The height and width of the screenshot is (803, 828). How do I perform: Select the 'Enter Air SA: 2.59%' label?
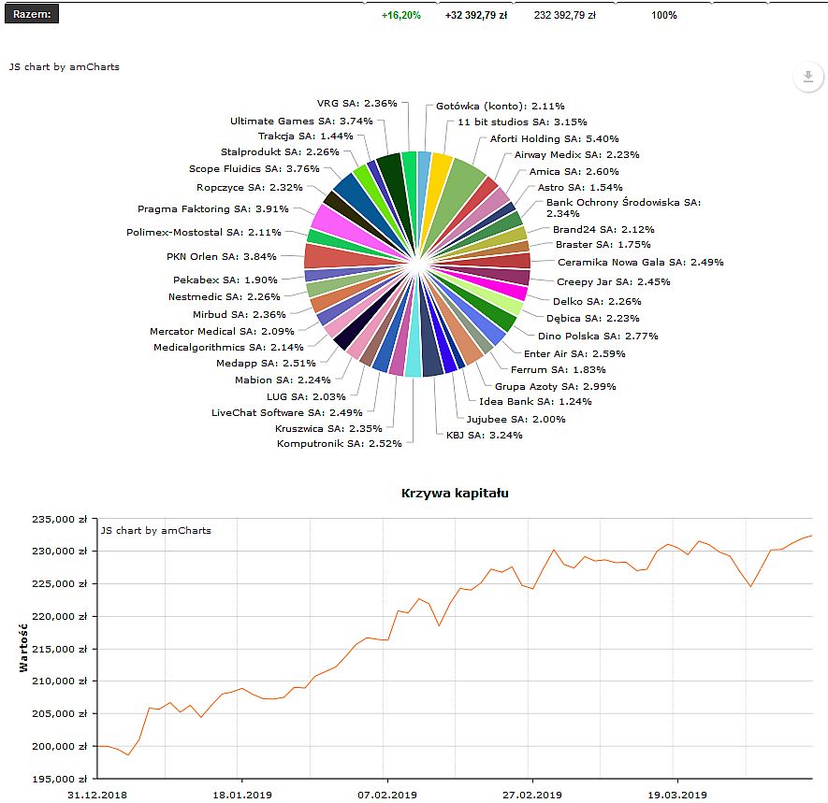point(574,354)
